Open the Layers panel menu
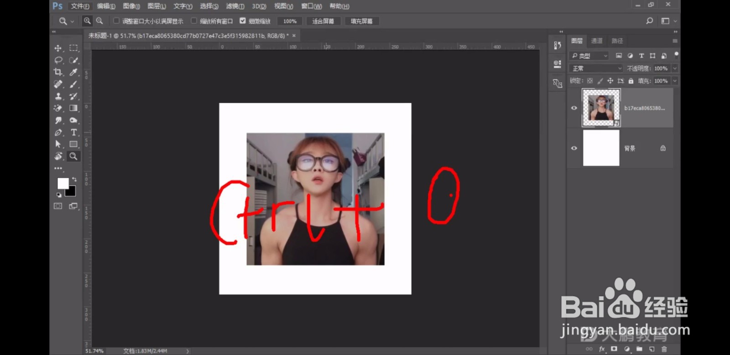Image resolution: width=730 pixels, height=355 pixels. [x=675, y=41]
